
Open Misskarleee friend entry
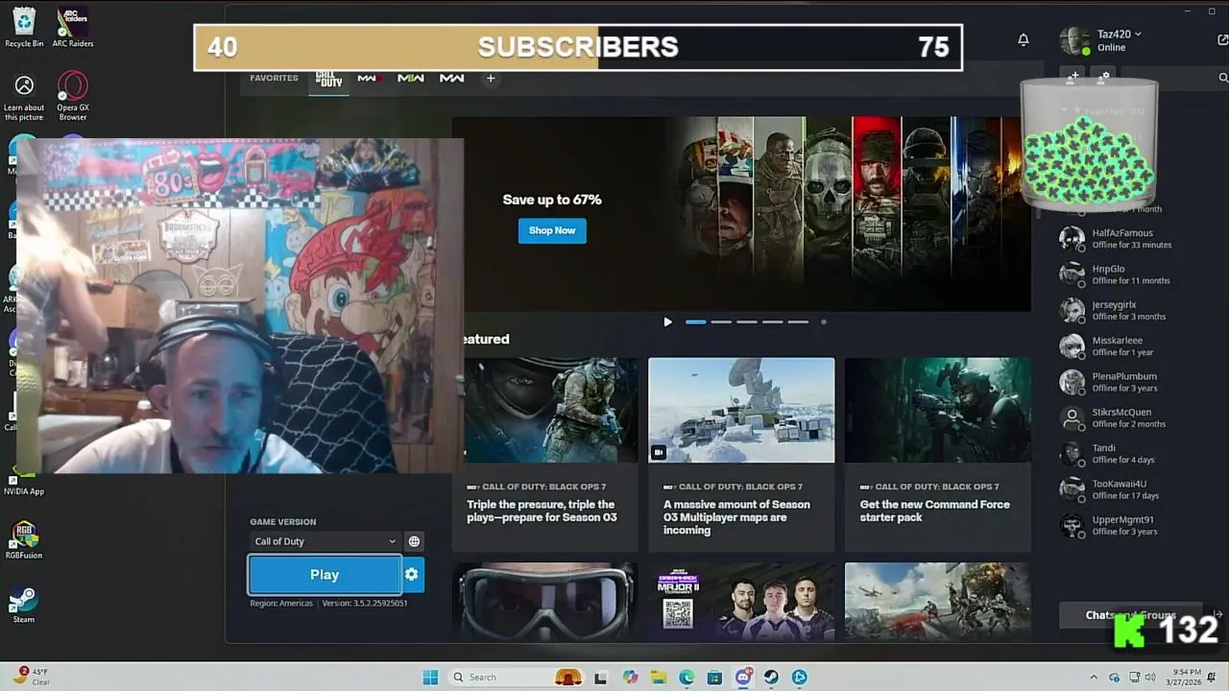1129,346
